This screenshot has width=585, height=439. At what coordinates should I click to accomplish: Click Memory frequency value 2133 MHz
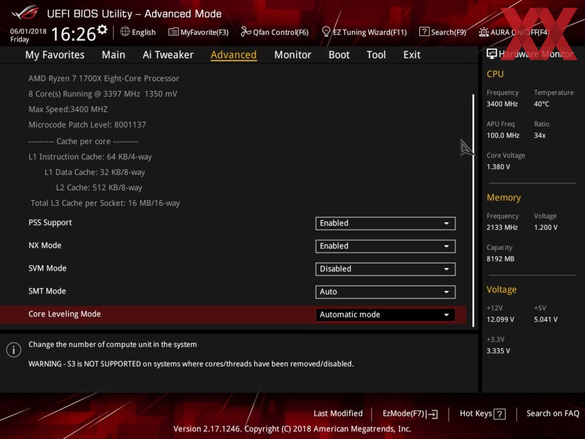(502, 227)
